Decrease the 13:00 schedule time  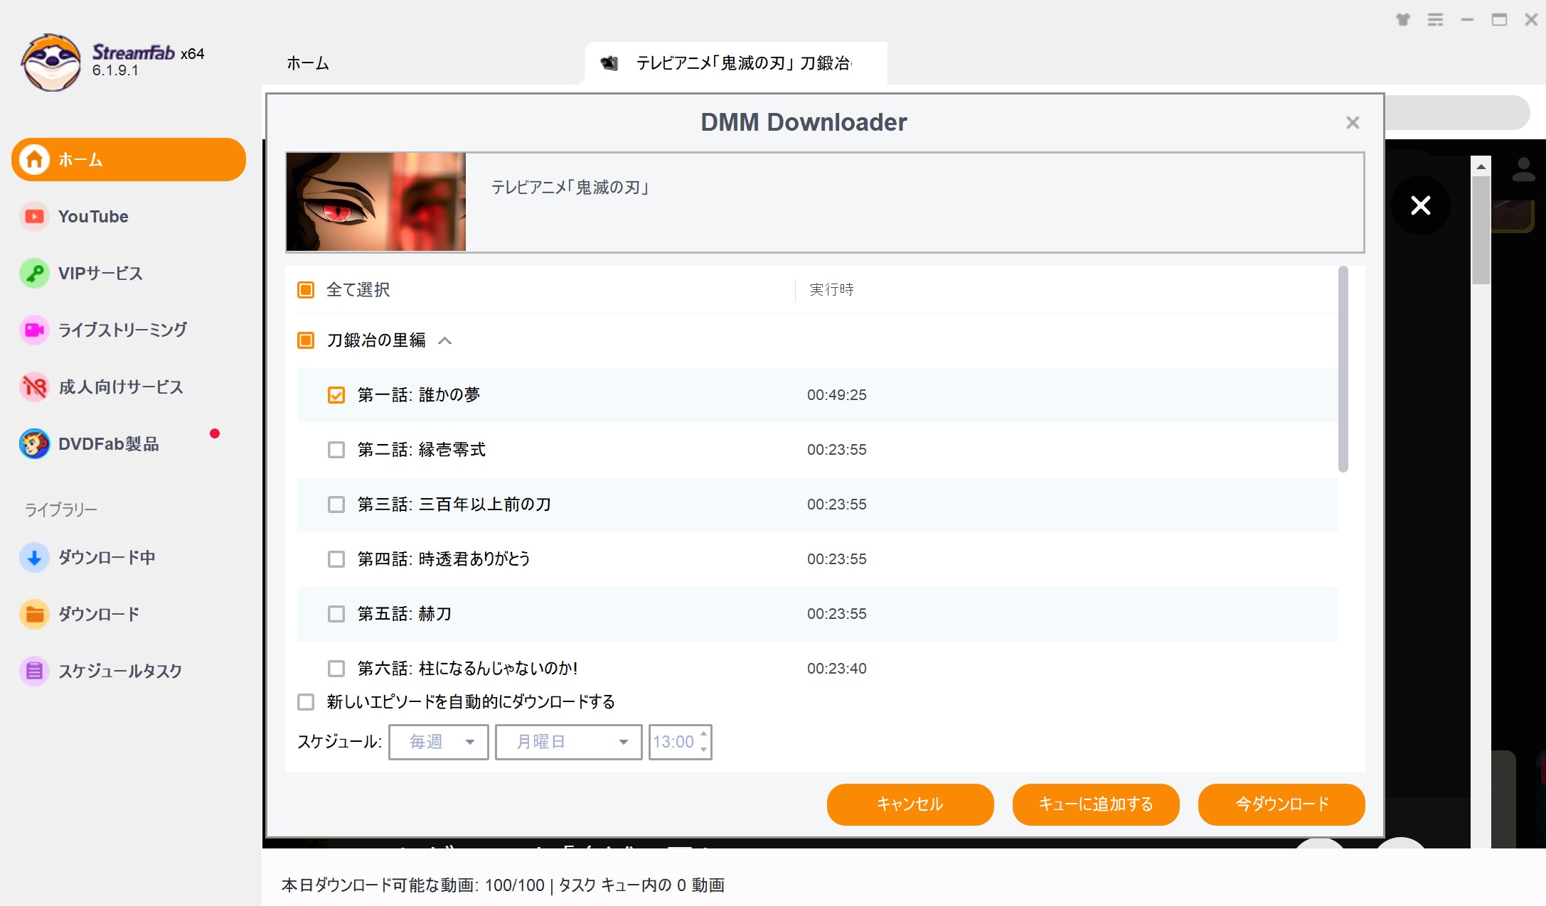tap(703, 750)
